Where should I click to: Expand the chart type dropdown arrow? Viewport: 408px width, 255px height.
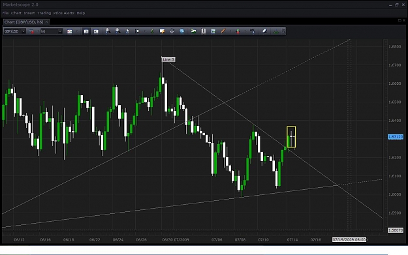pos(76,31)
